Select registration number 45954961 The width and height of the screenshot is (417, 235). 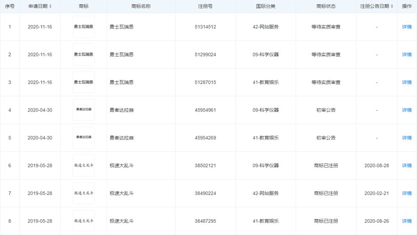click(x=205, y=110)
